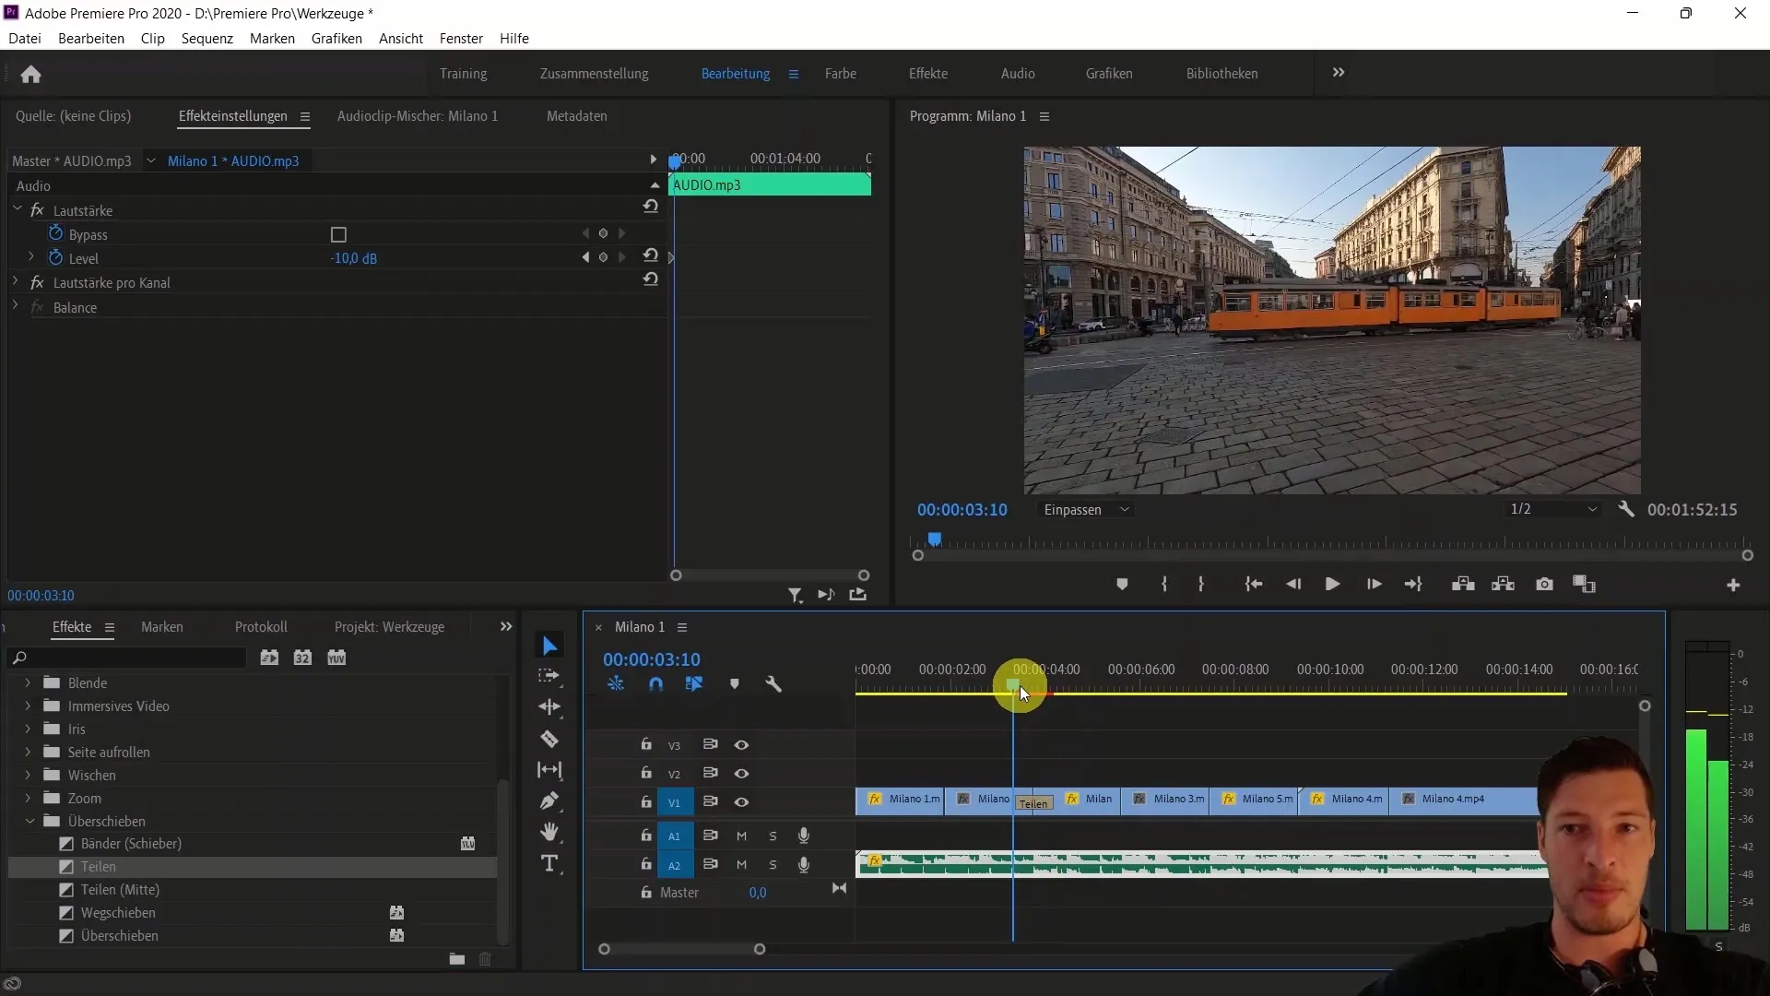
Task: Click the Extract button
Action: (1504, 585)
